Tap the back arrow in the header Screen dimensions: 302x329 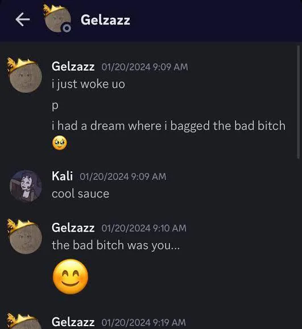pyautogui.click(x=23, y=19)
